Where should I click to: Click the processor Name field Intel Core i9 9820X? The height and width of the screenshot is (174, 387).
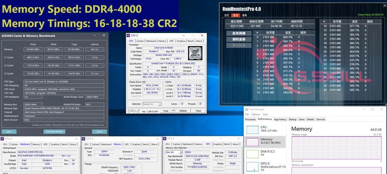(x=164, y=48)
